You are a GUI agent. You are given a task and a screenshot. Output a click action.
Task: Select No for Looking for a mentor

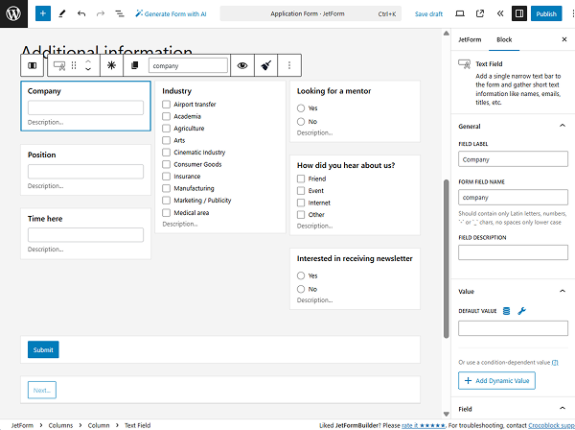(301, 122)
